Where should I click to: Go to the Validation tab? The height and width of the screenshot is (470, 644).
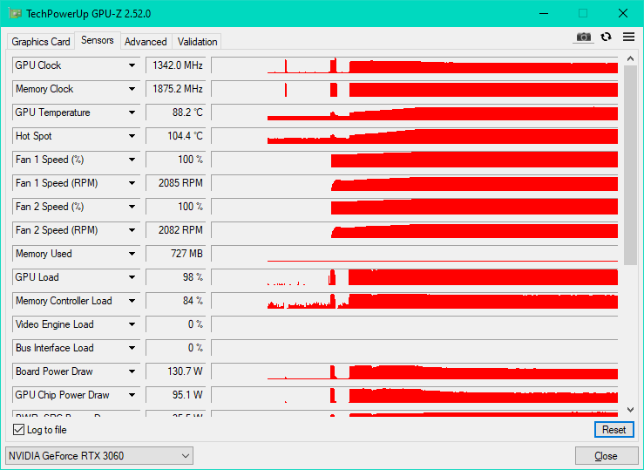(197, 42)
